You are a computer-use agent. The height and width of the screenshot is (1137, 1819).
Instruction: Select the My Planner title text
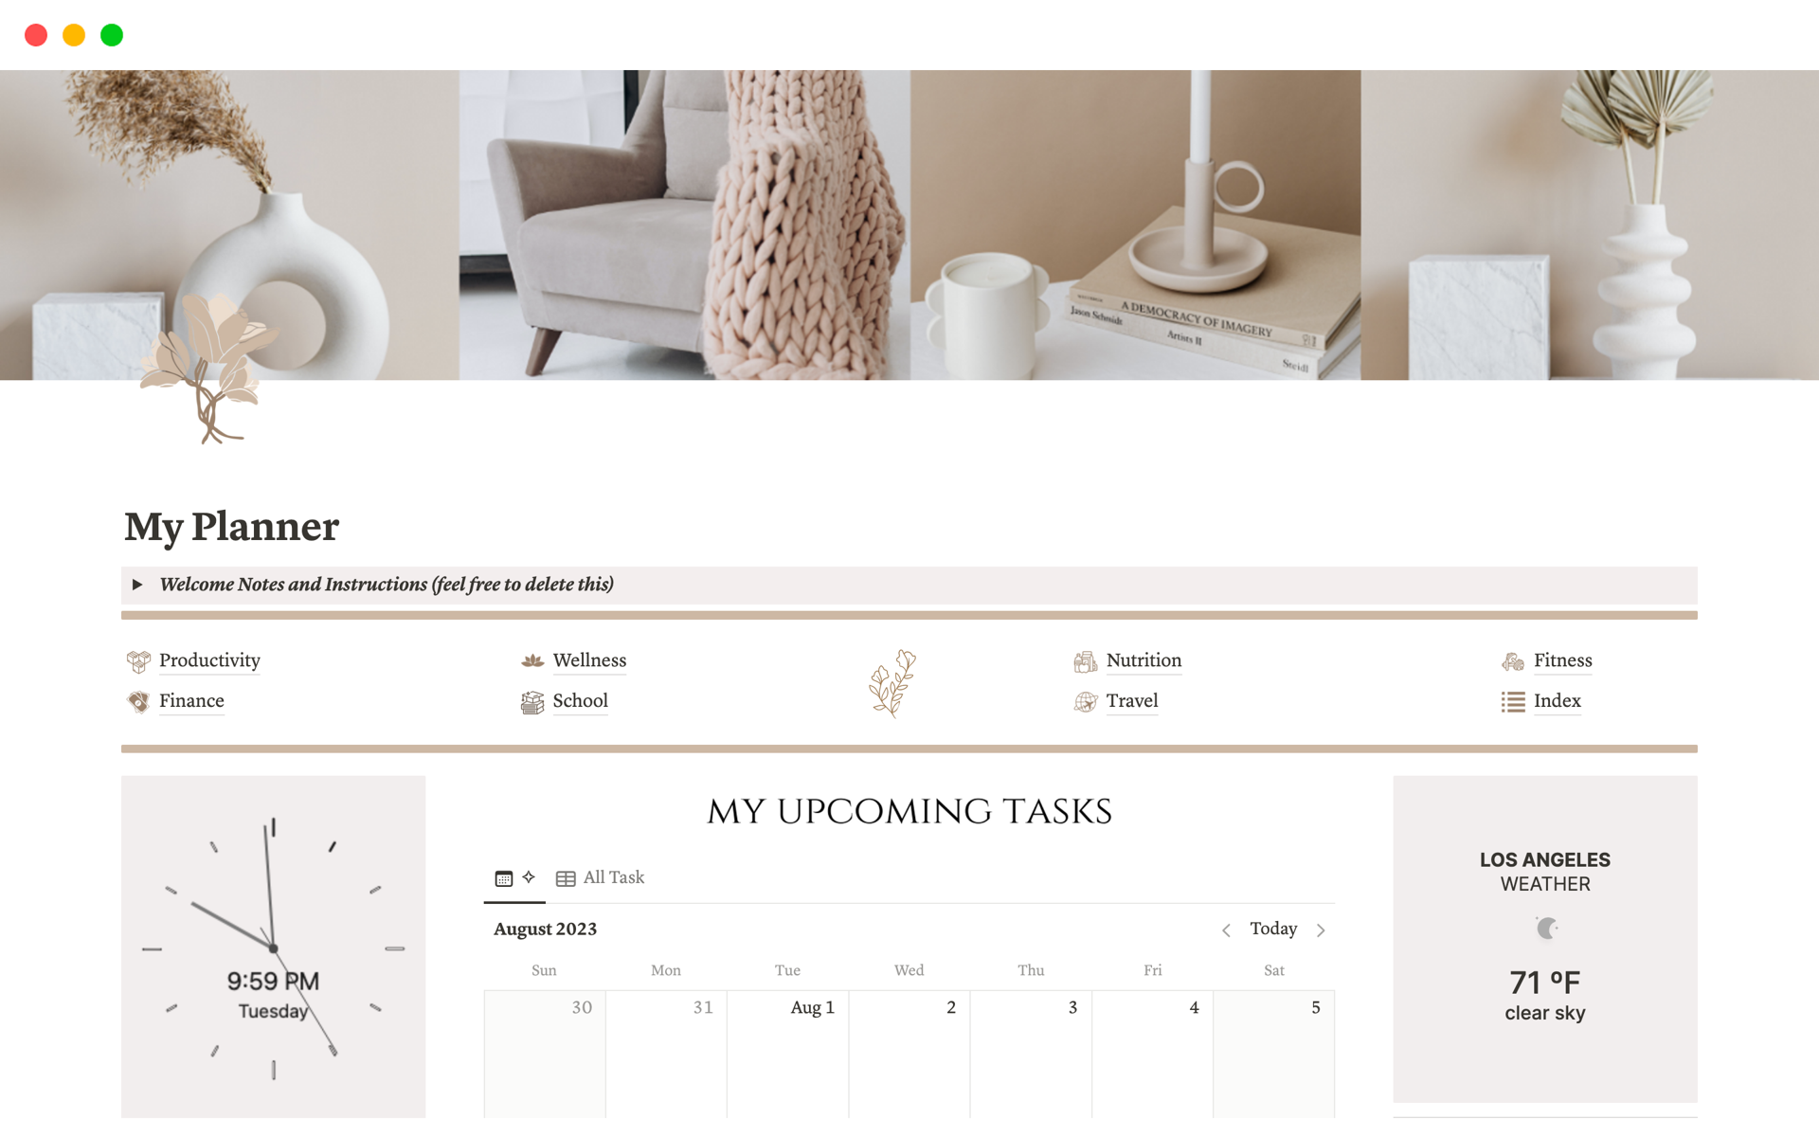pos(233,527)
